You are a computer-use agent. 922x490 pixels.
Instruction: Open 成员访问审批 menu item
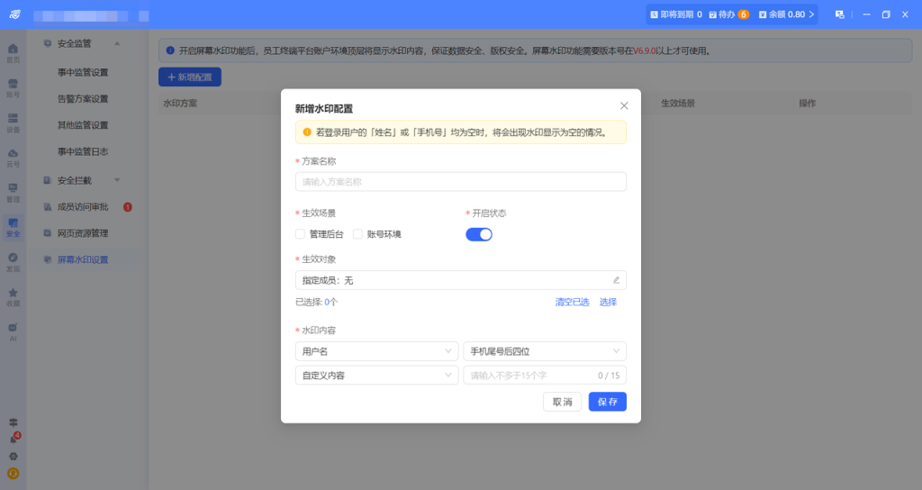coord(83,207)
